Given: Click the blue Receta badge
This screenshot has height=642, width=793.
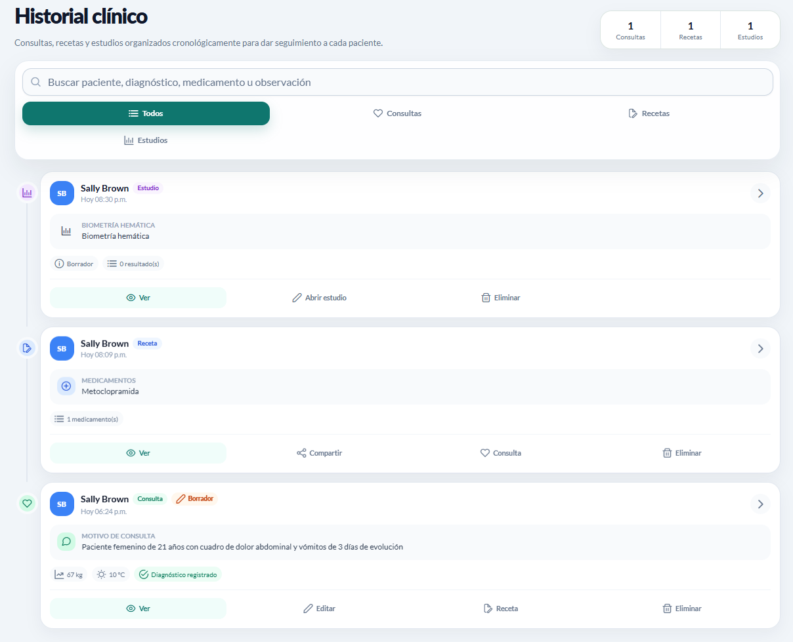Looking at the screenshot, I should coord(148,344).
